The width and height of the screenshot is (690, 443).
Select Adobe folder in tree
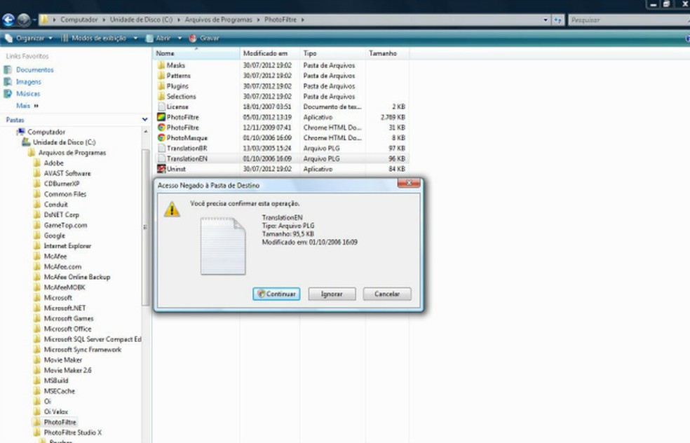pyautogui.click(x=54, y=163)
